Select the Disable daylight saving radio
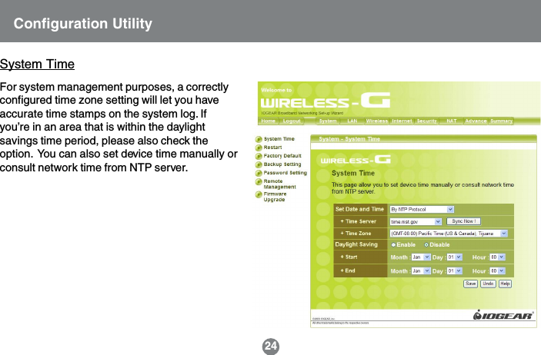 pos(426,244)
